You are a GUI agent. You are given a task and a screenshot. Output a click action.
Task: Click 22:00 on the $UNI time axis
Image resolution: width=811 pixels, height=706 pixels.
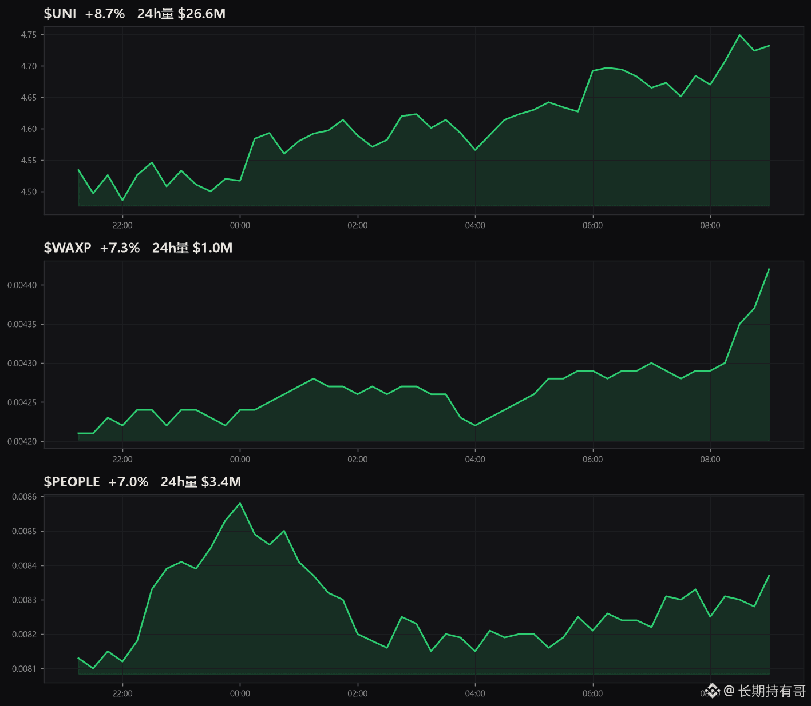tap(122, 225)
